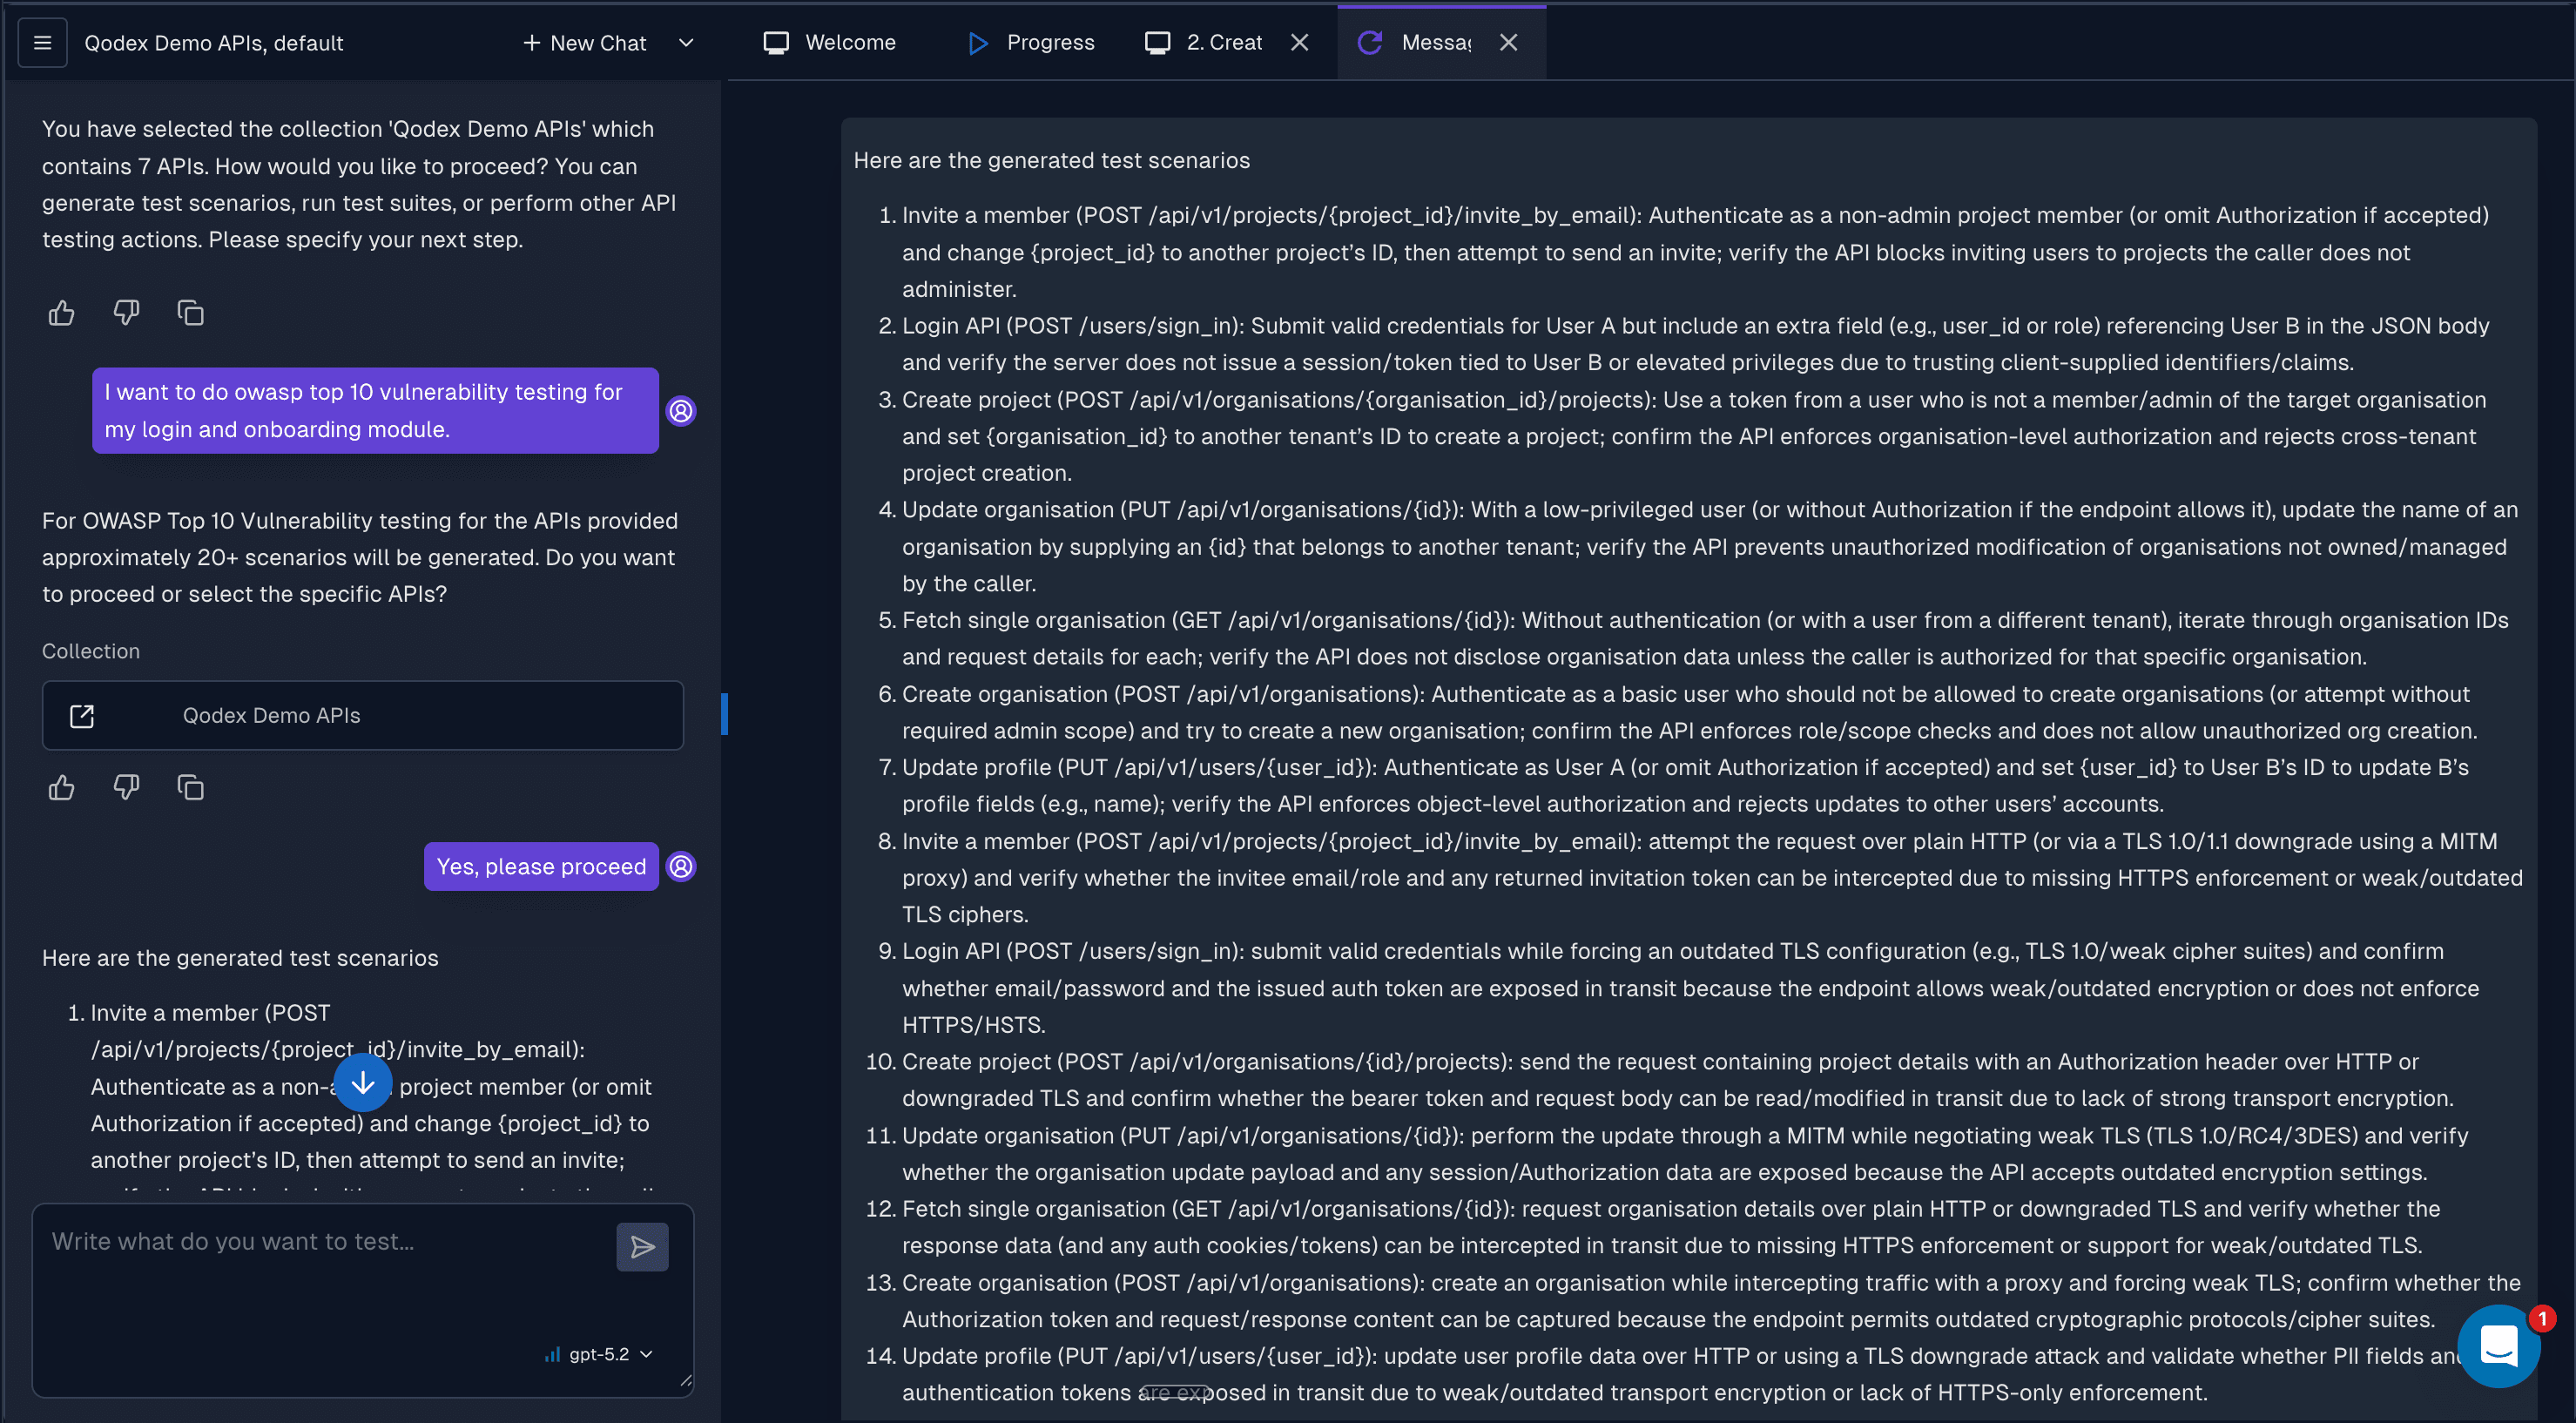Thumbs down the collection selection message

pyautogui.click(x=126, y=313)
